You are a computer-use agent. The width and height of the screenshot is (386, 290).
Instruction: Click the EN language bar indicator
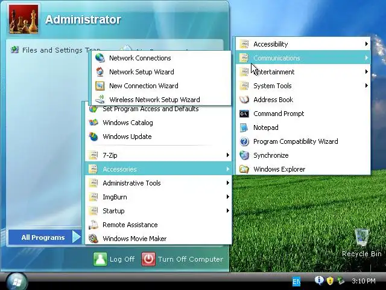(296, 282)
